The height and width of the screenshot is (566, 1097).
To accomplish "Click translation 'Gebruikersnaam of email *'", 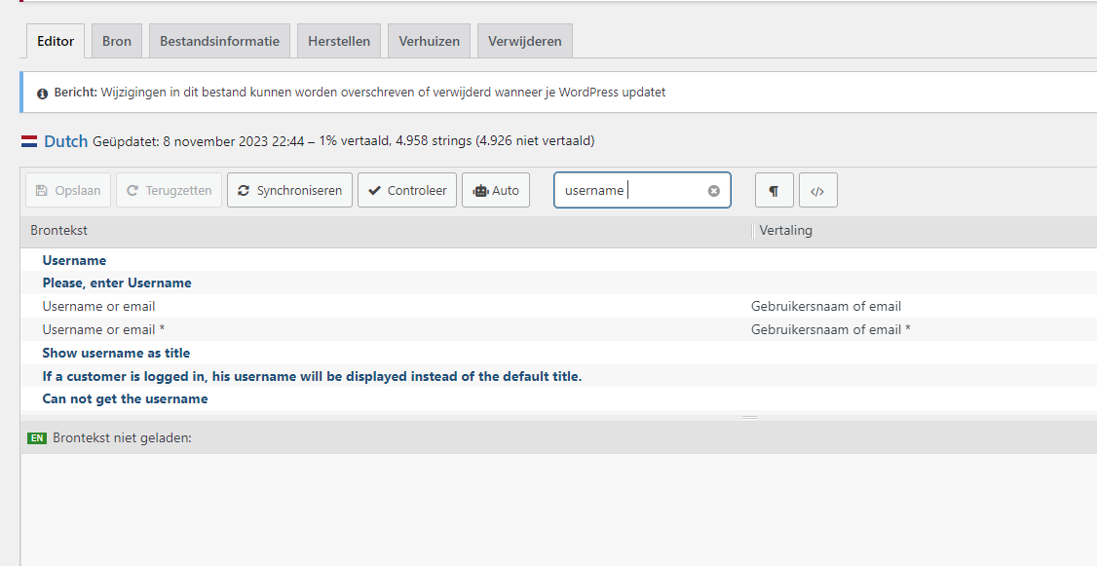I will [x=831, y=329].
